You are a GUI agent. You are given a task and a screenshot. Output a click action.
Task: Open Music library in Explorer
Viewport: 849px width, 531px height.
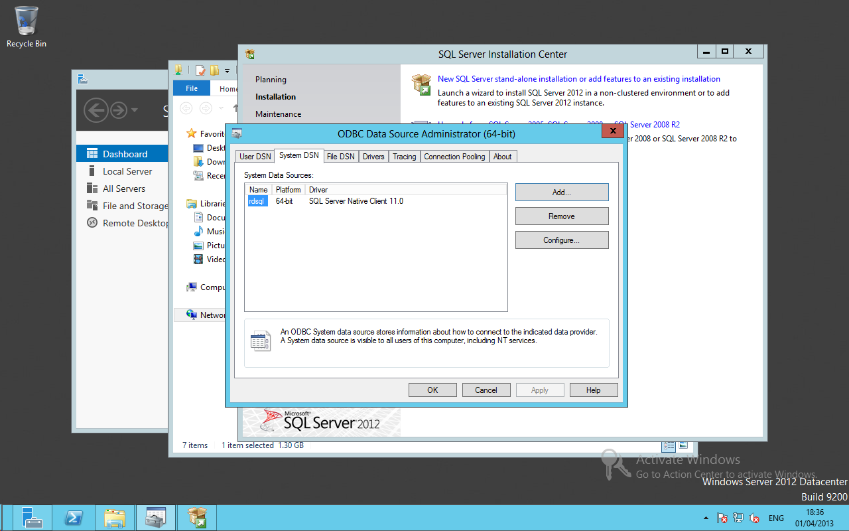tap(210, 232)
